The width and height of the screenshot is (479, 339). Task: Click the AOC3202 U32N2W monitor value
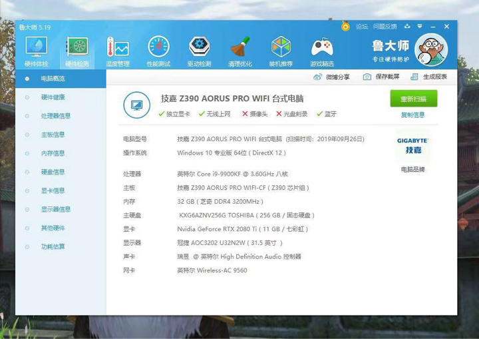coord(230,243)
